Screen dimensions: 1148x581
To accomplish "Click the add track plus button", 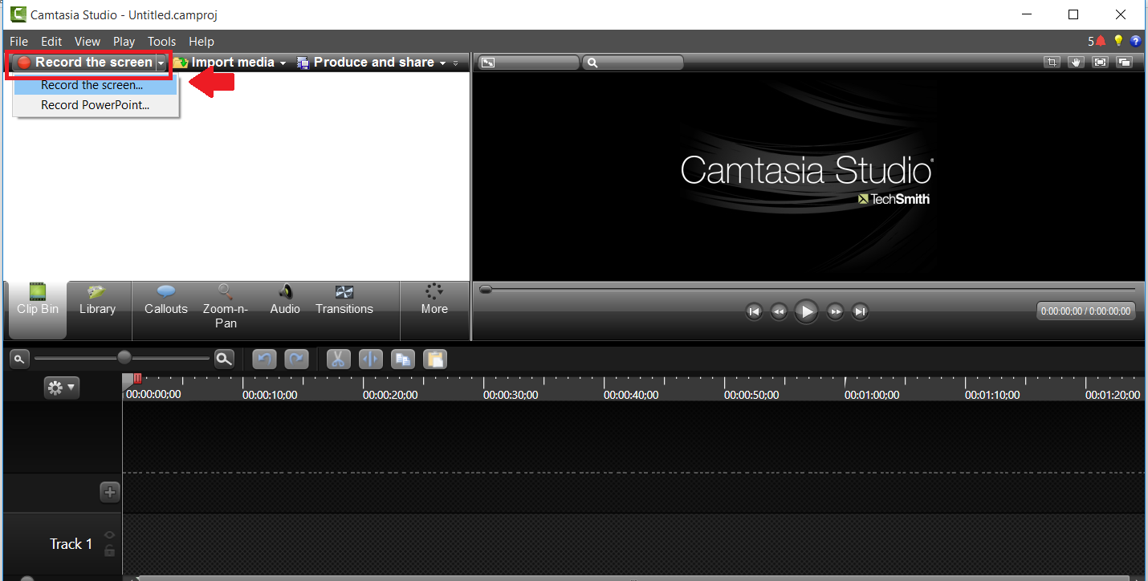I will coord(110,492).
